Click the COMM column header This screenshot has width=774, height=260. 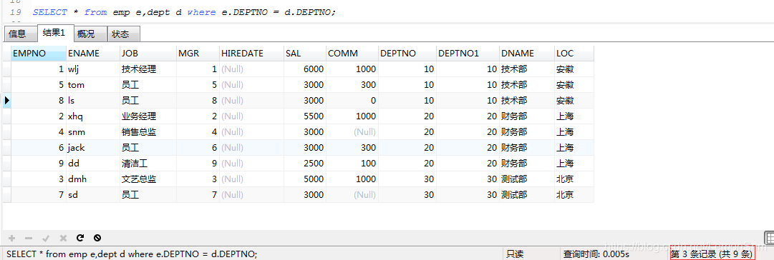click(x=352, y=53)
